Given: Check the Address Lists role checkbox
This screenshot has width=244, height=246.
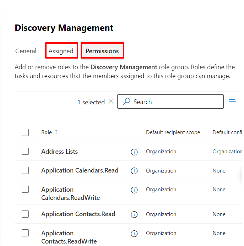Looking at the screenshot, I should click(x=25, y=152).
